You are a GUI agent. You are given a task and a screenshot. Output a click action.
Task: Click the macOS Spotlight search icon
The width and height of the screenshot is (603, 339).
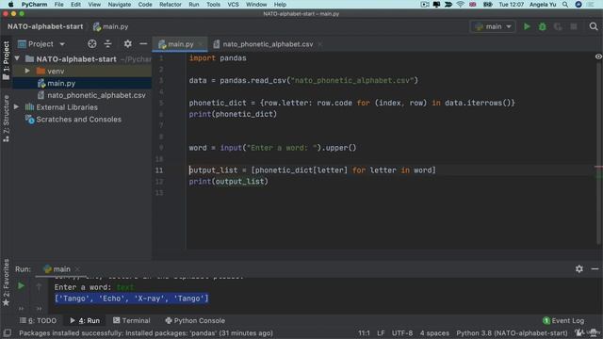pos(565,4)
